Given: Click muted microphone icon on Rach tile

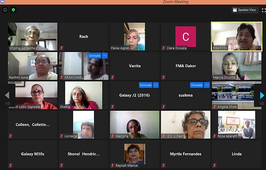Looking at the screenshot, I should (62, 48).
